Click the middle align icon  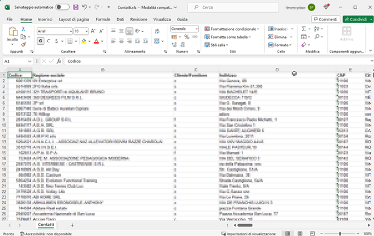(122, 31)
